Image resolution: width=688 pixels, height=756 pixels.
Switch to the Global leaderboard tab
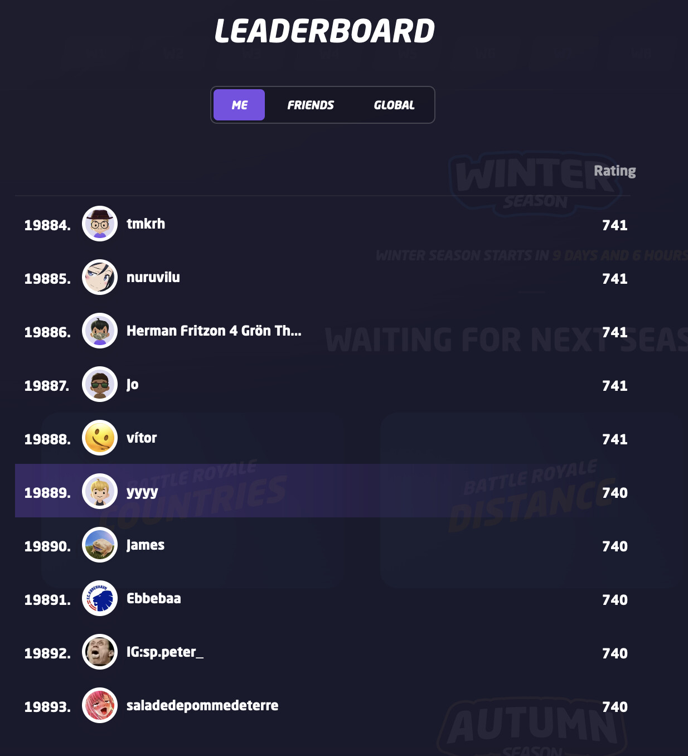pos(394,105)
